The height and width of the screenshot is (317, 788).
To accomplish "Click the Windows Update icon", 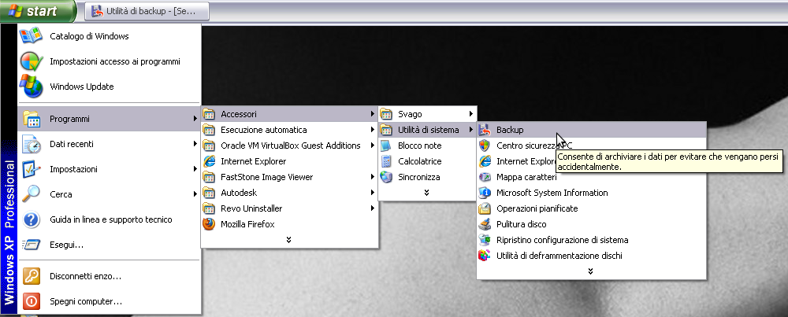I will coord(31,87).
